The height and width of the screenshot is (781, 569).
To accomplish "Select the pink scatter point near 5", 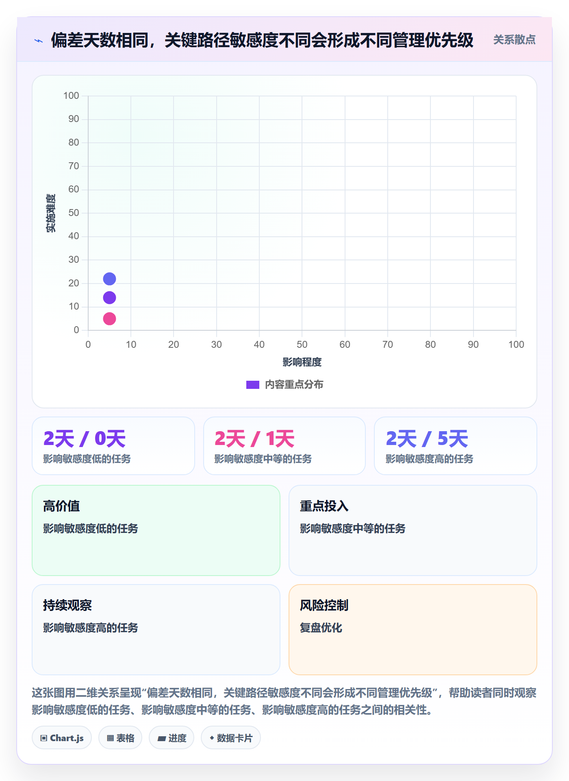I will click(109, 319).
